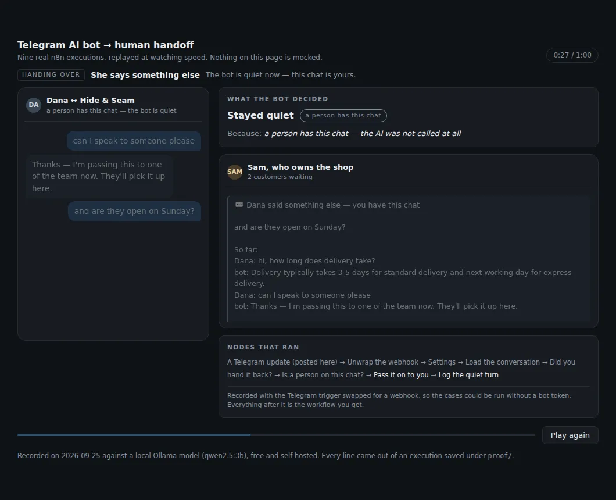Seek along the replay progress bar

coord(276,435)
